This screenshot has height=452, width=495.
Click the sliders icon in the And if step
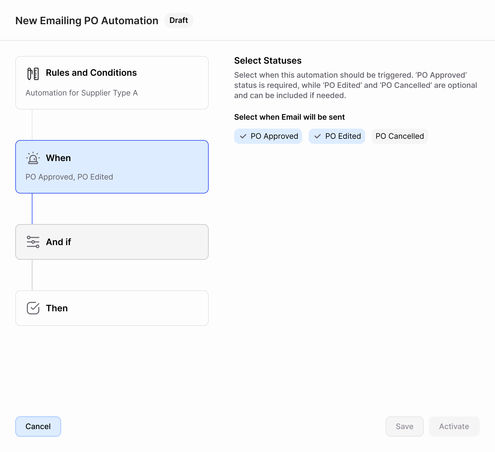(33, 242)
